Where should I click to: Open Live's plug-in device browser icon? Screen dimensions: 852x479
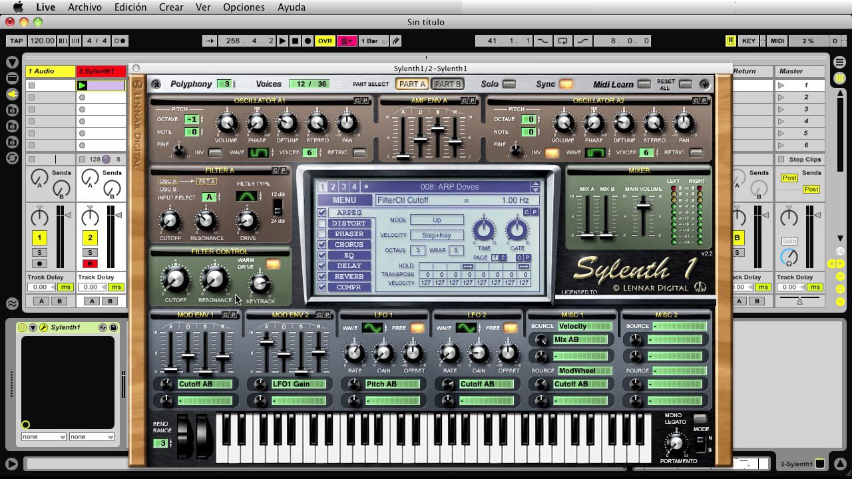click(13, 94)
